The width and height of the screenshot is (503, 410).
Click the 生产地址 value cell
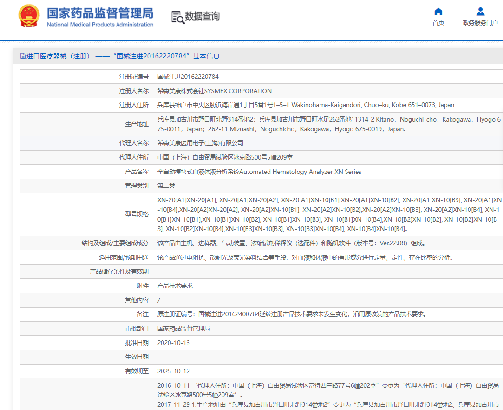(x=328, y=124)
